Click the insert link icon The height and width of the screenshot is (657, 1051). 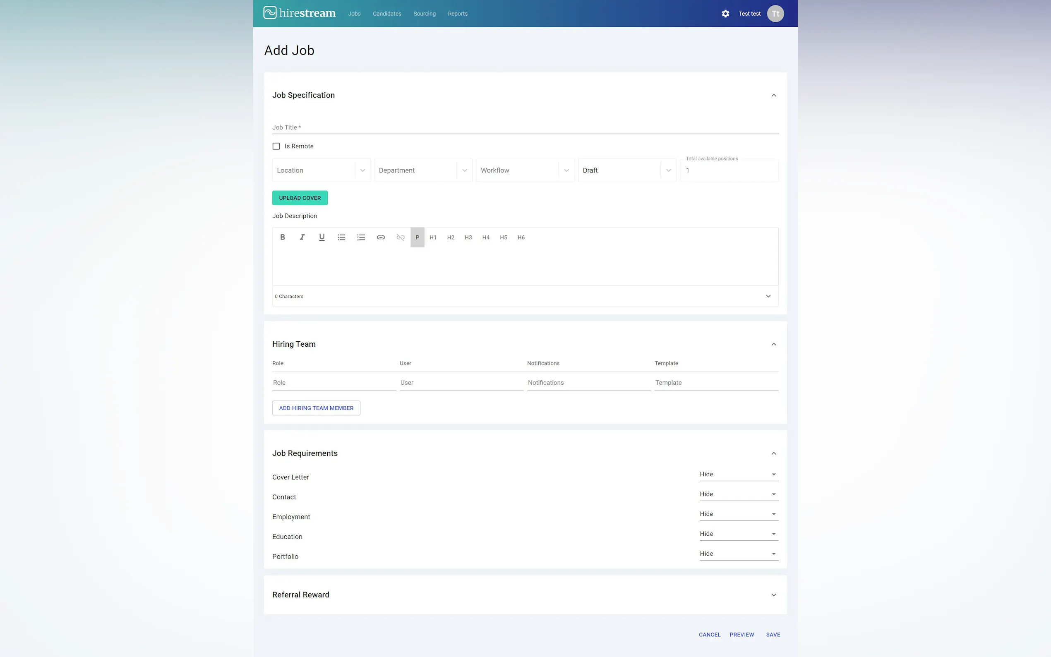point(381,237)
